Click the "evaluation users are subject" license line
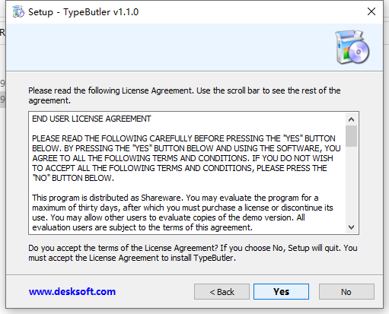389x314 pixels. (x=142, y=227)
